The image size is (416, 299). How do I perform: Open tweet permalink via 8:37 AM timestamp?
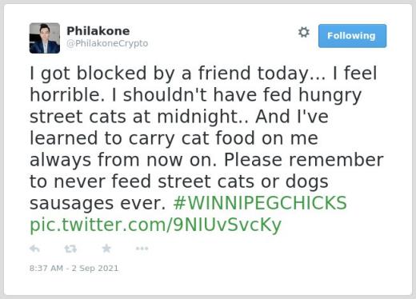[46, 268]
